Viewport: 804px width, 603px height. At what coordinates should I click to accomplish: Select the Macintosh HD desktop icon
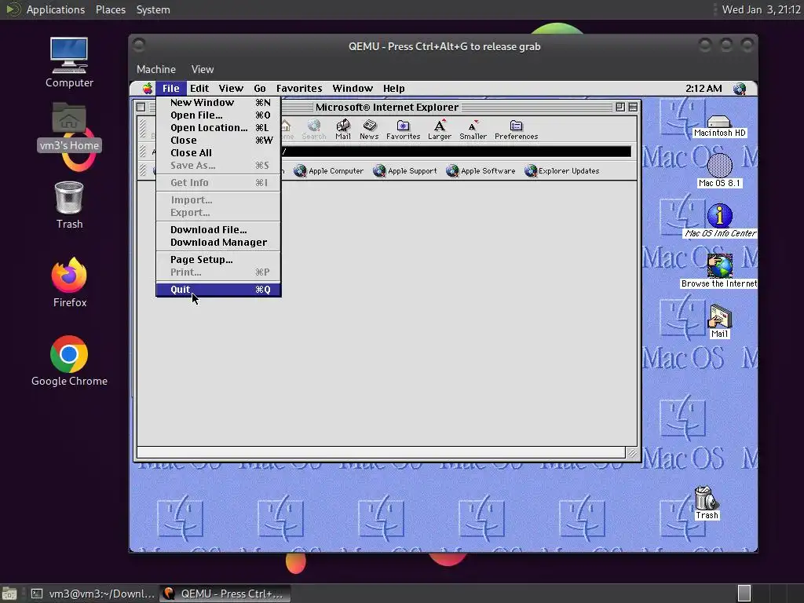pos(719,126)
